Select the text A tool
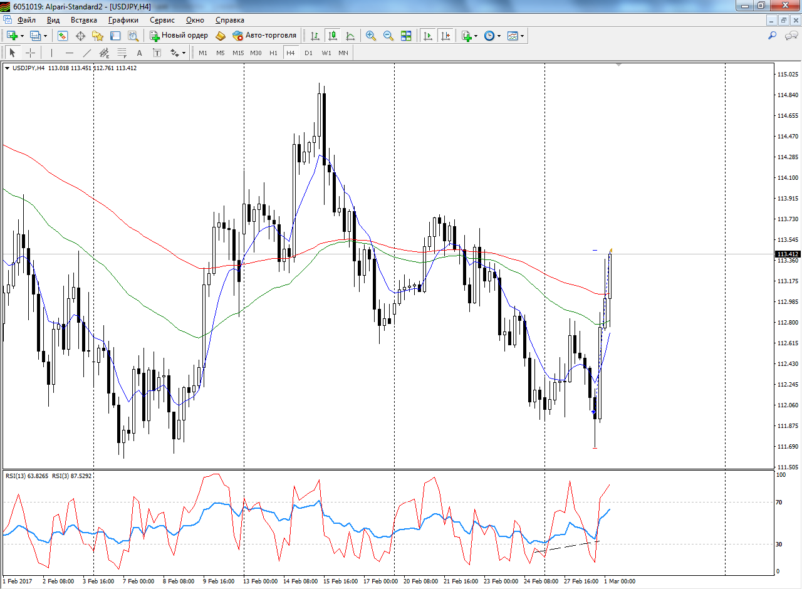The image size is (802, 589). coord(140,53)
